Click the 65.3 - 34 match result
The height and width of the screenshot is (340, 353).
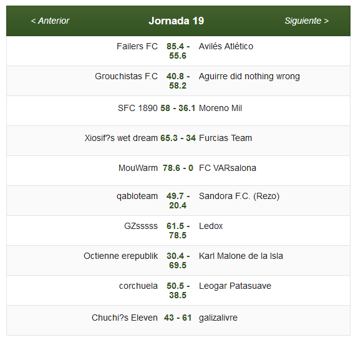178,138
